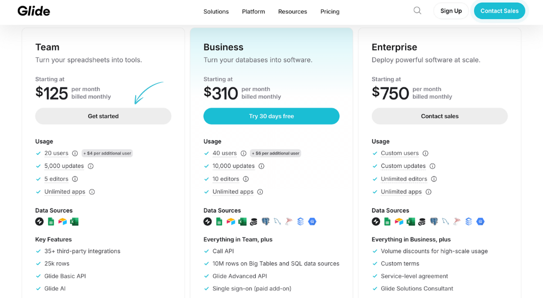Image resolution: width=543 pixels, height=298 pixels.
Task: Click BigQuery hexagon icon in Enterprise plan
Action: [x=481, y=222]
